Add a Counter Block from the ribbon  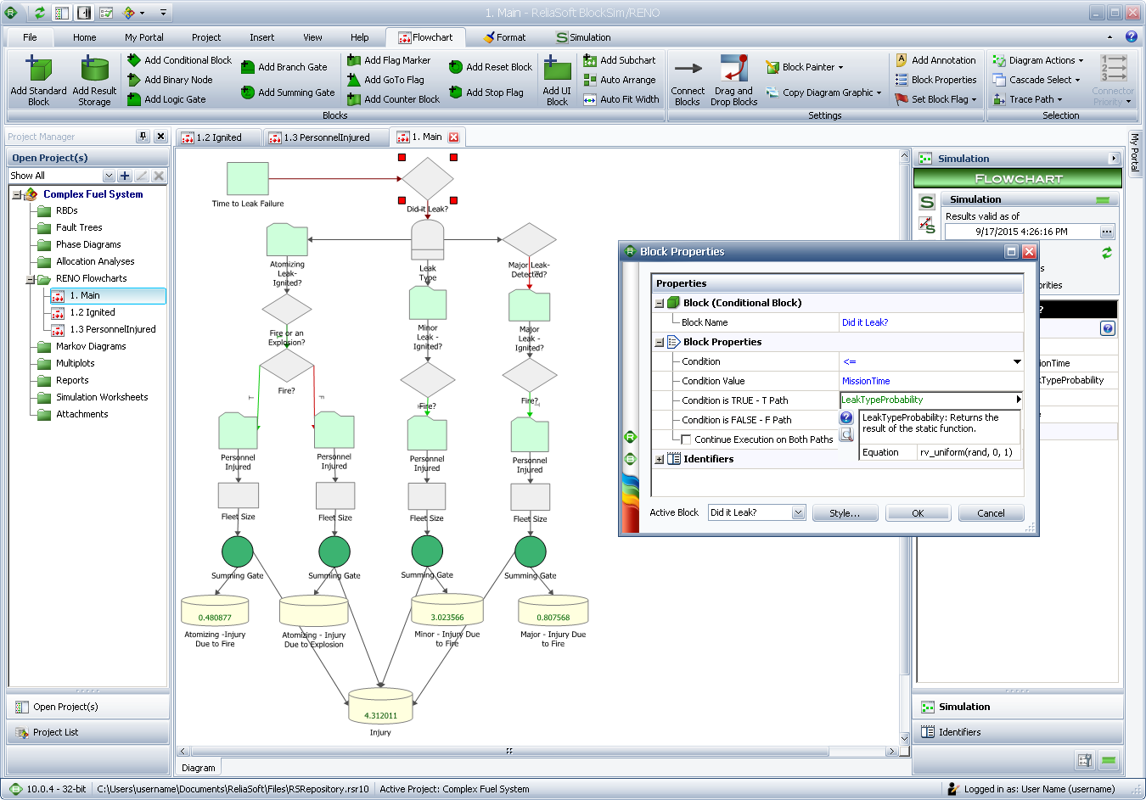pos(354,99)
